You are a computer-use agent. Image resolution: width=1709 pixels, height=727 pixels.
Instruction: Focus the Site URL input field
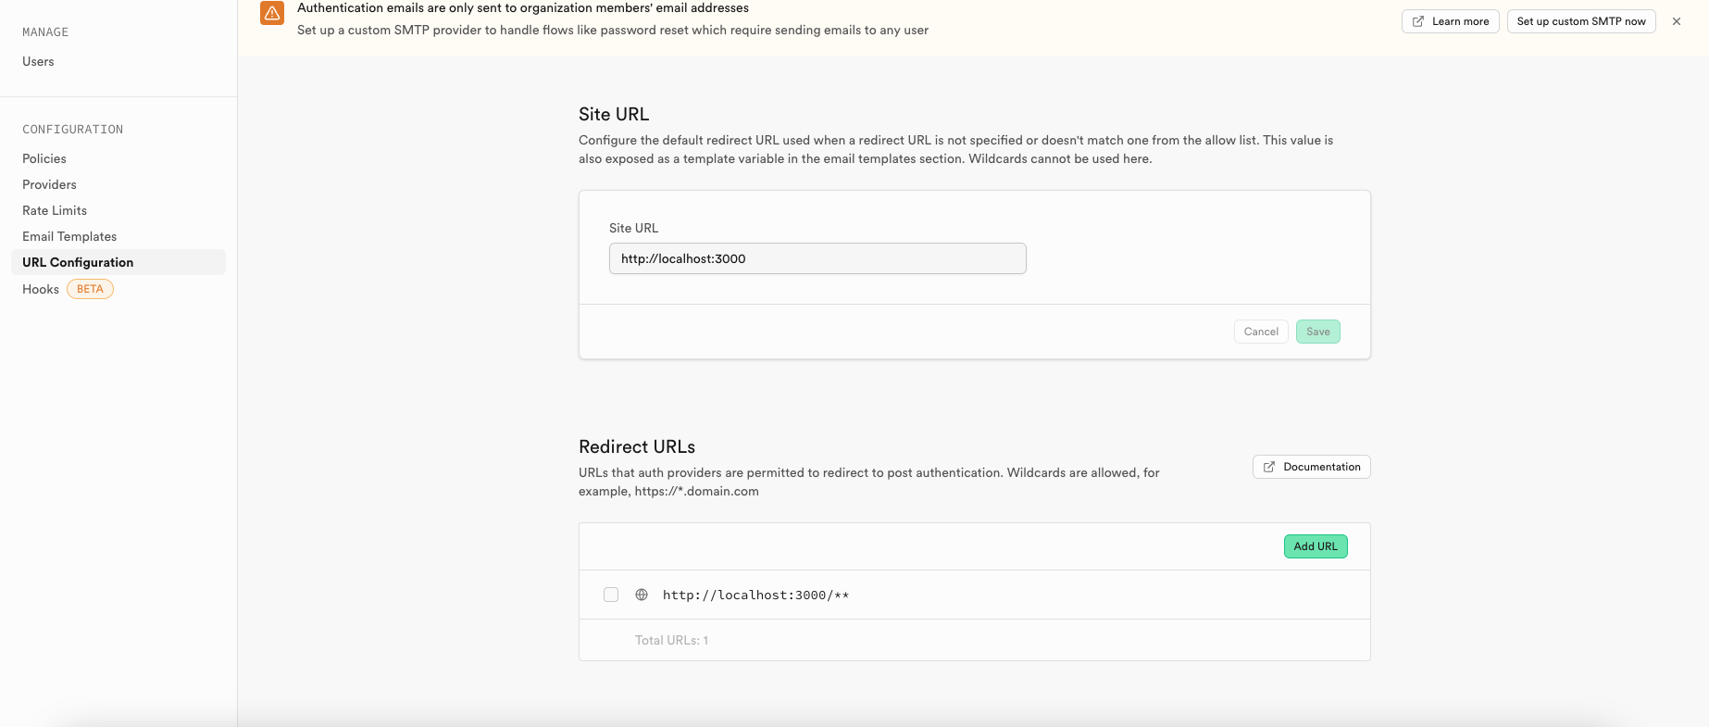(817, 258)
